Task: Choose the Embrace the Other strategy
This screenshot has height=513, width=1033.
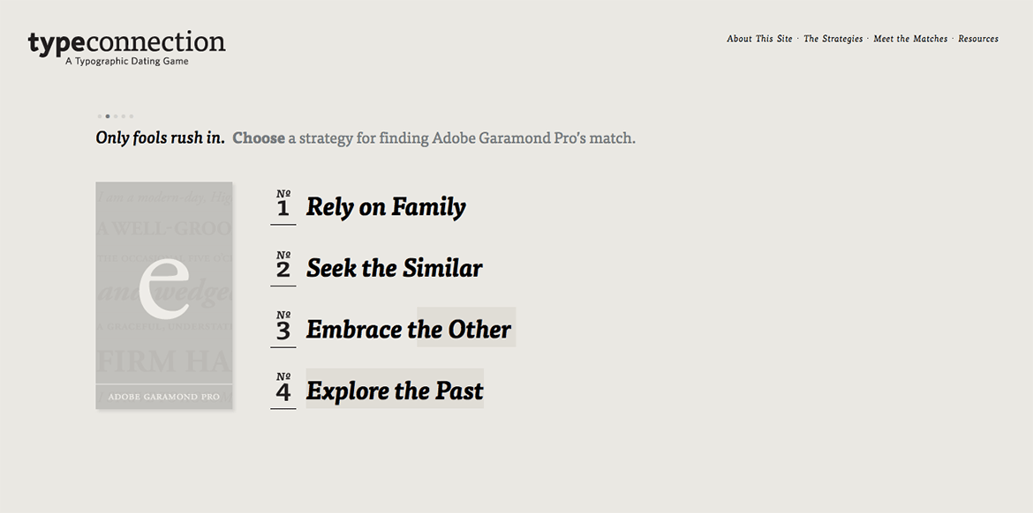Action: point(409,329)
